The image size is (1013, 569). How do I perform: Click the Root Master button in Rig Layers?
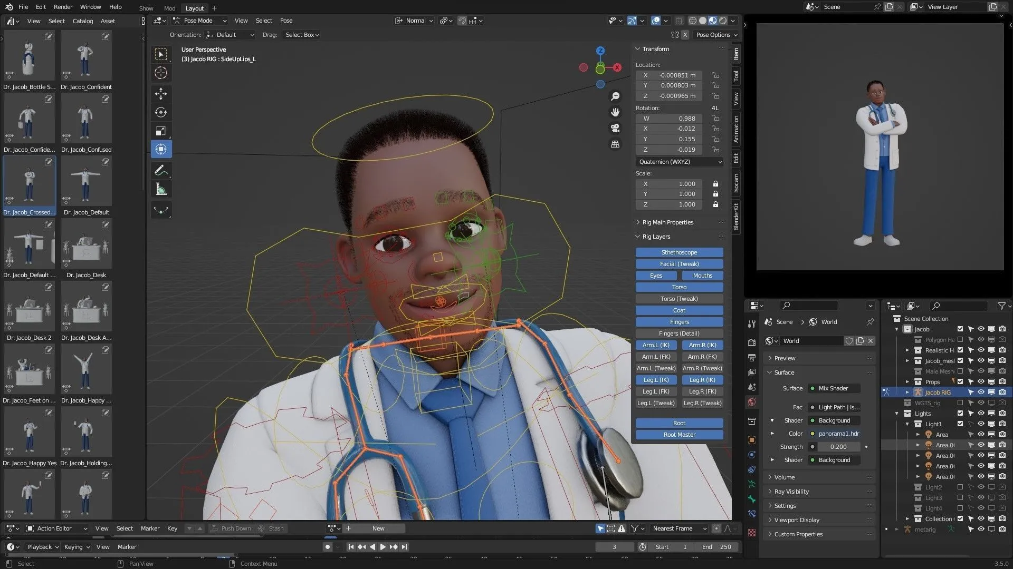tap(679, 434)
